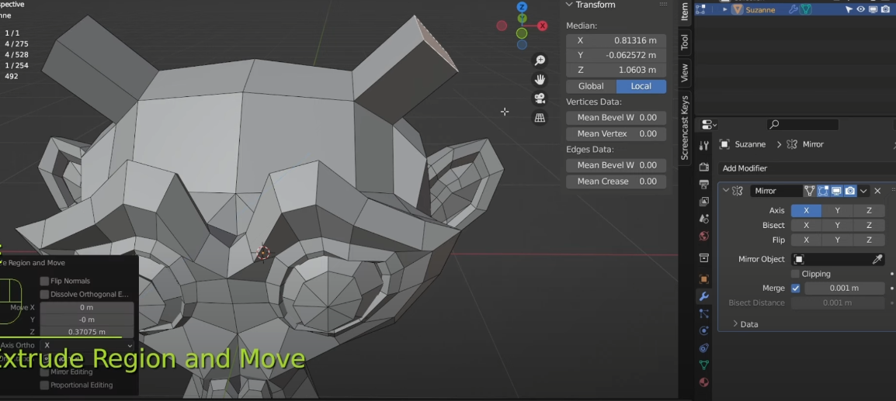Click the Merge distance 0.001 m field
This screenshot has height=401, width=896.
click(844, 289)
